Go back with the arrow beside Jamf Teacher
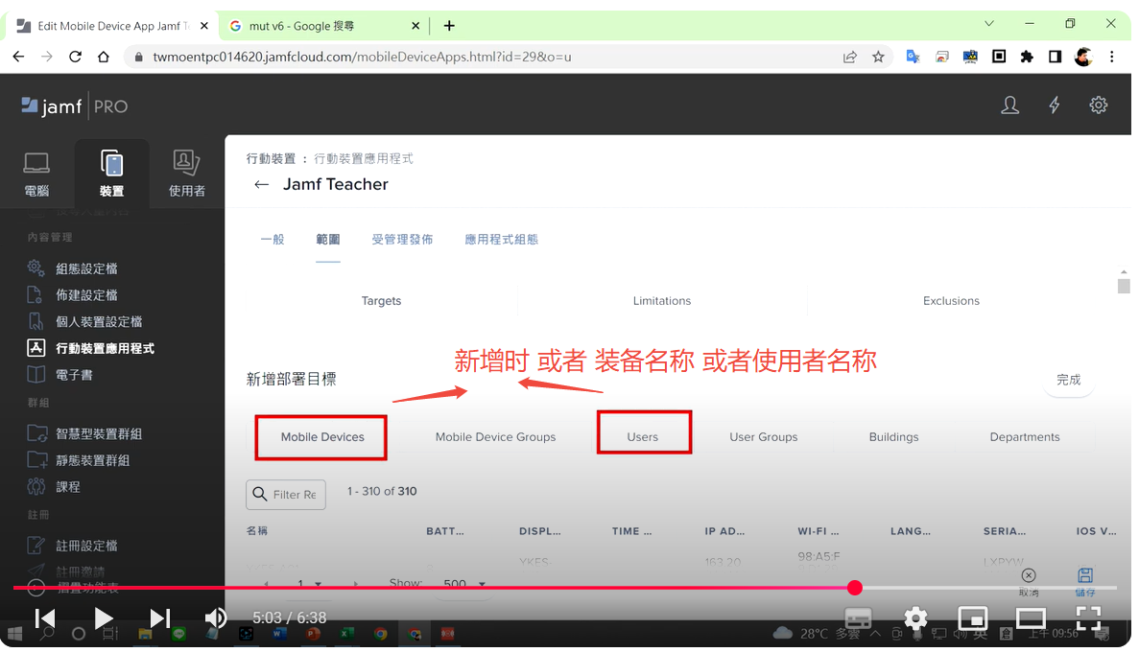Viewport: 1139px width, 652px height. 262,184
